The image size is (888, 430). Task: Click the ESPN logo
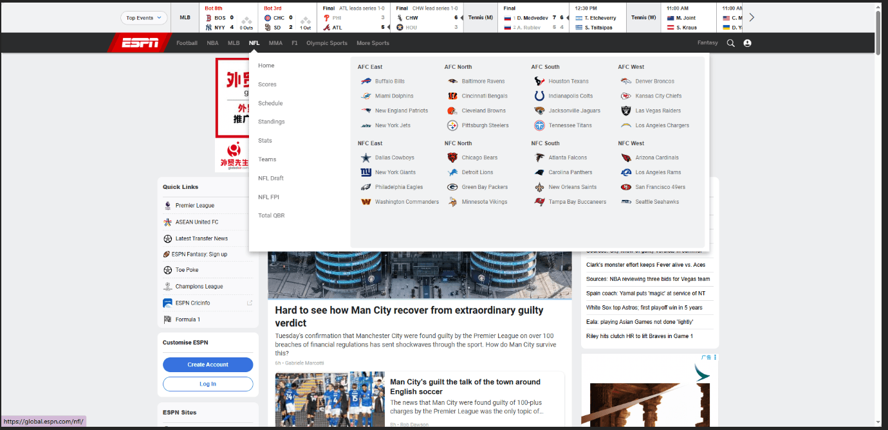tap(140, 43)
